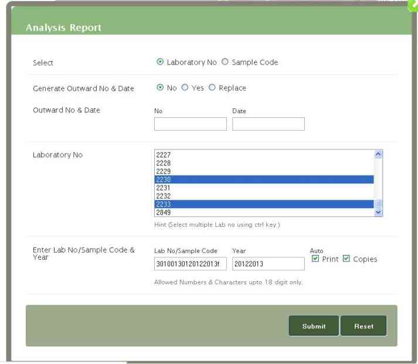Click the Outward No input field
The width and height of the screenshot is (418, 364).
tap(190, 124)
